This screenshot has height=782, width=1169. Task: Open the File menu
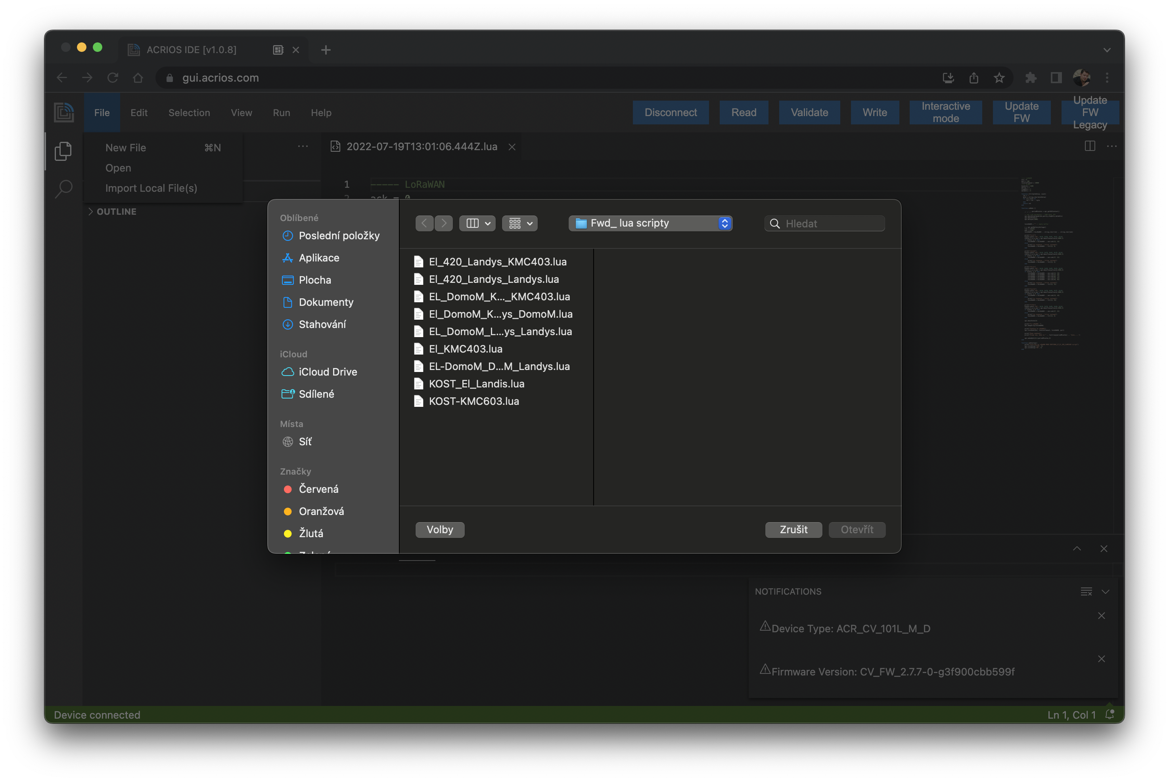(102, 113)
